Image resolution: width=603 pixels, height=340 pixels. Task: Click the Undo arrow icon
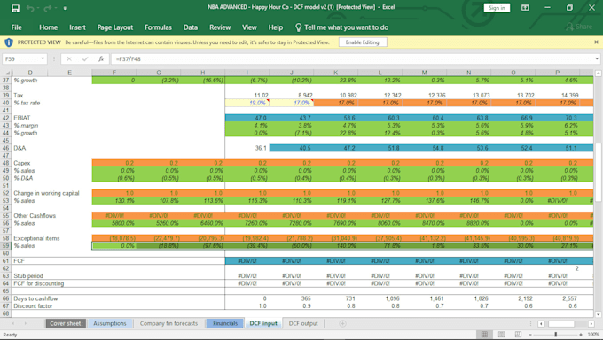(30, 8)
